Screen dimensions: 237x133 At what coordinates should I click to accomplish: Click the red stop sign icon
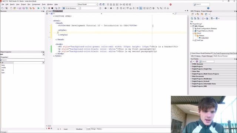tap(170, 4)
